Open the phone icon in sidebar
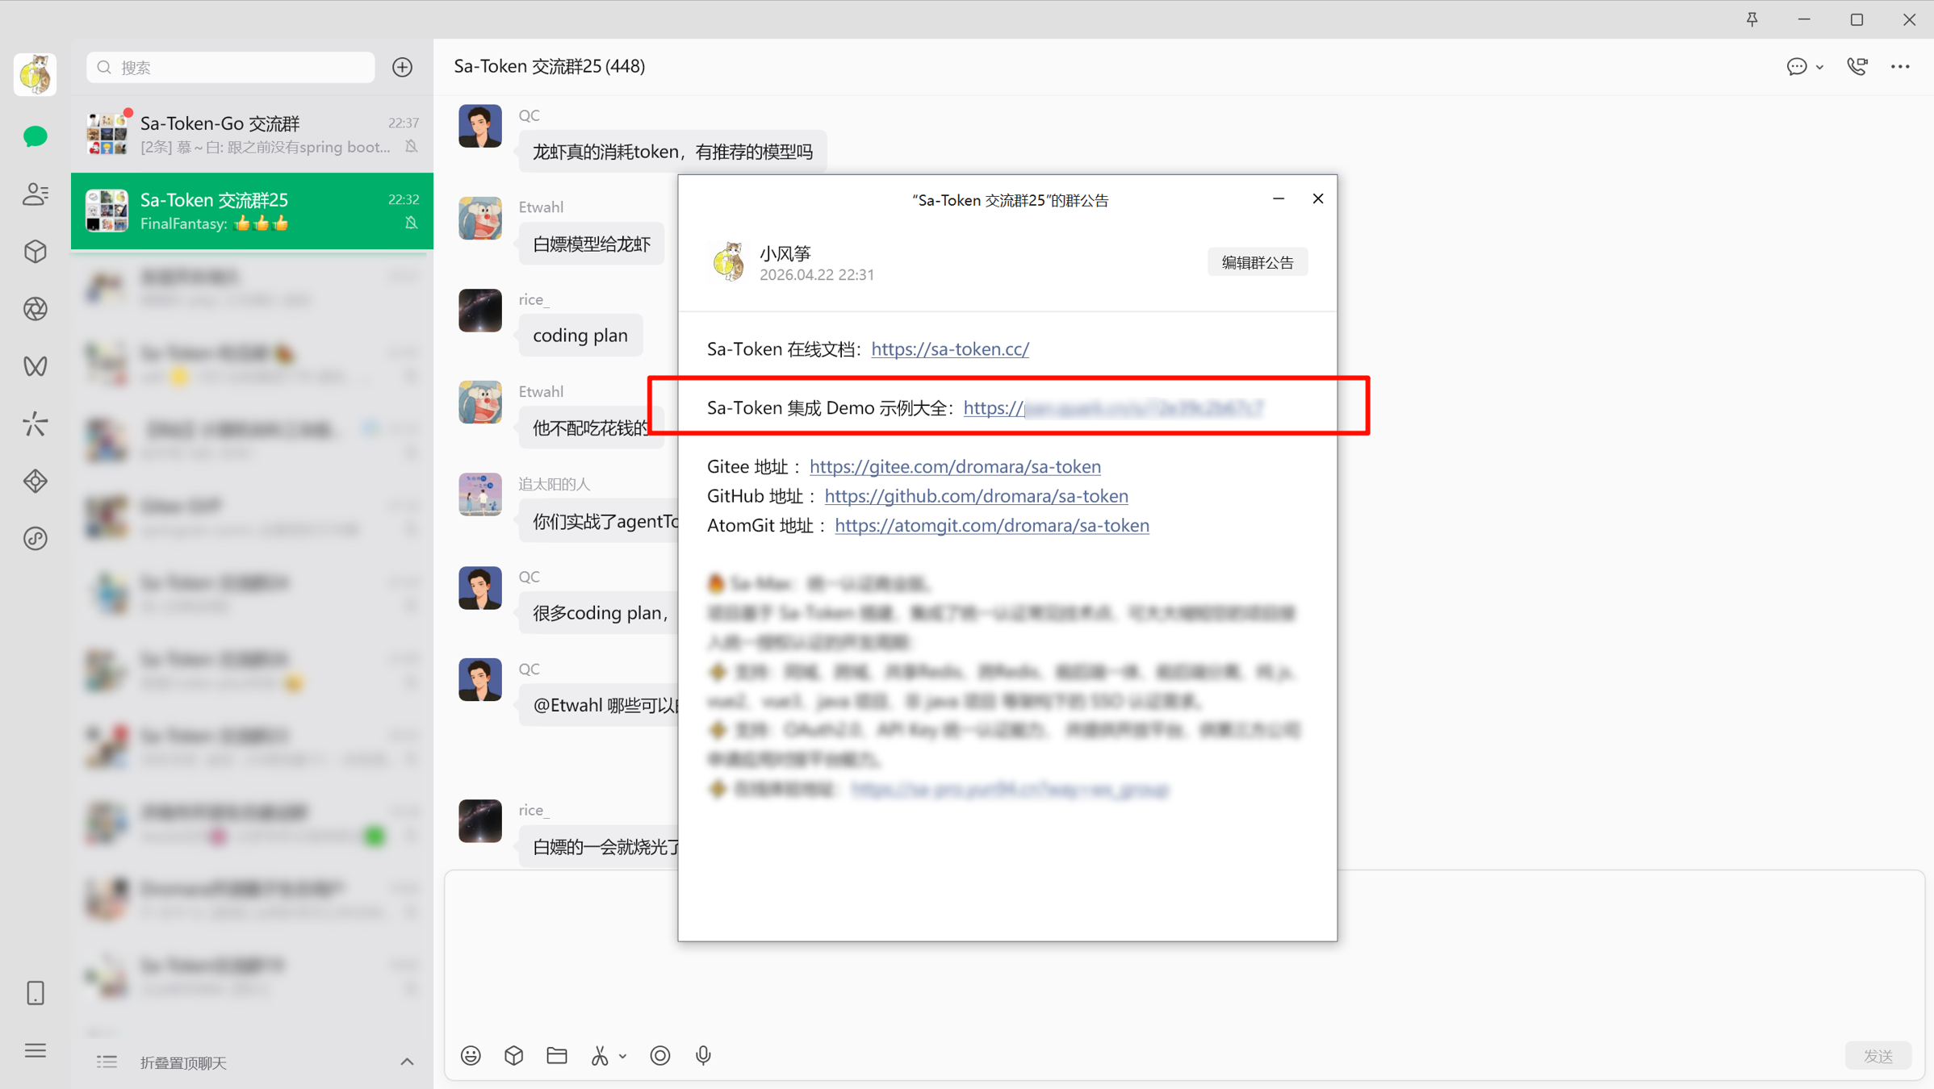The height and width of the screenshot is (1089, 1934). tap(35, 993)
